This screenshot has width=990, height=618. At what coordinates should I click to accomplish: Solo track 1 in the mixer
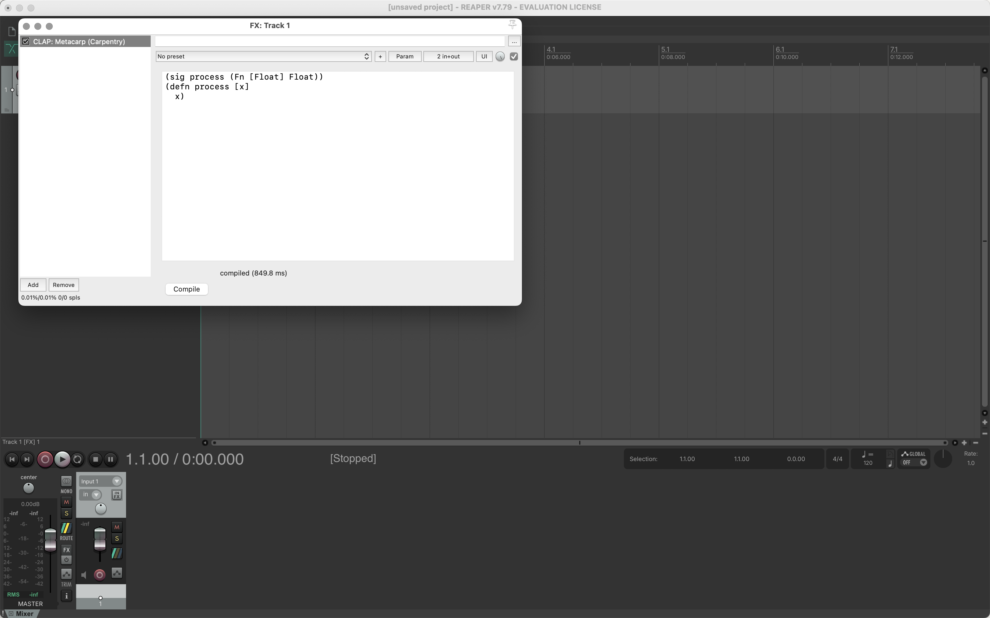117,539
